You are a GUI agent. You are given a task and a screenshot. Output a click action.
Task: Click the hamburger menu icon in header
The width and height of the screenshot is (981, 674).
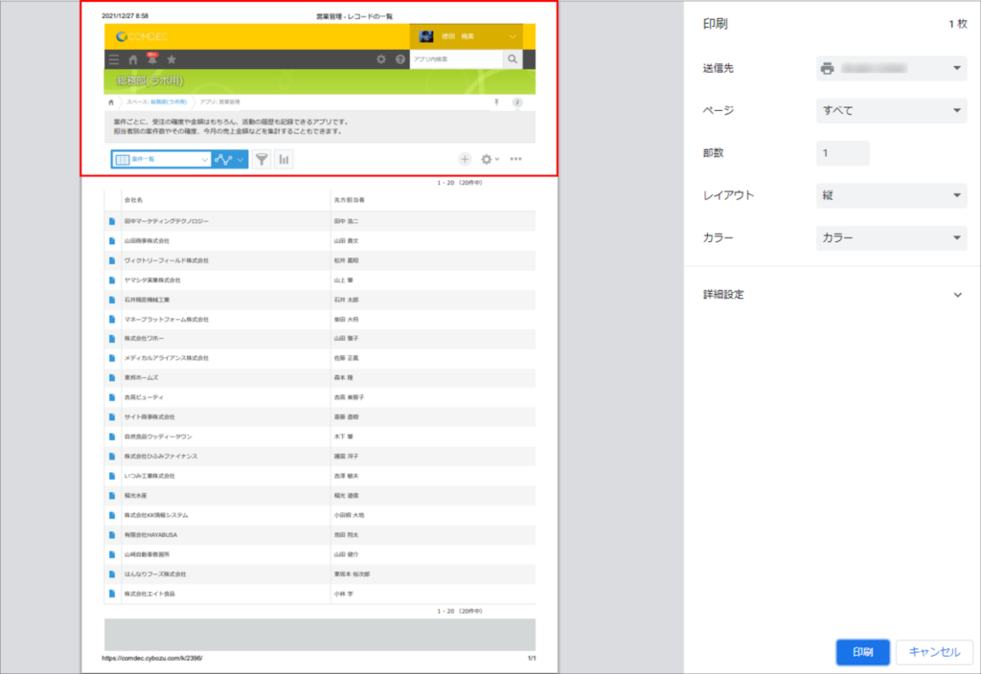coord(114,59)
